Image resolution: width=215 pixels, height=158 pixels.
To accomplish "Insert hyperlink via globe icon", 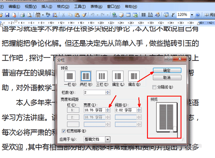I will pos(114,15).
